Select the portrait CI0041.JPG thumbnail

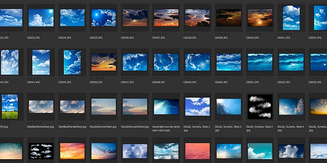pos(291,18)
